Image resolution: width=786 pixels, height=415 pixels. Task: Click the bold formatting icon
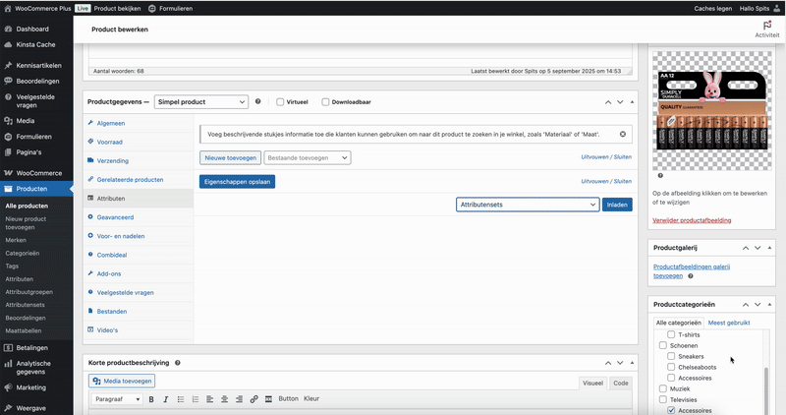151,399
